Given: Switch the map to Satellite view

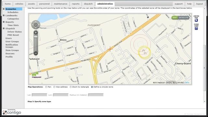Looking at the screenshot, I should (x=184, y=18).
